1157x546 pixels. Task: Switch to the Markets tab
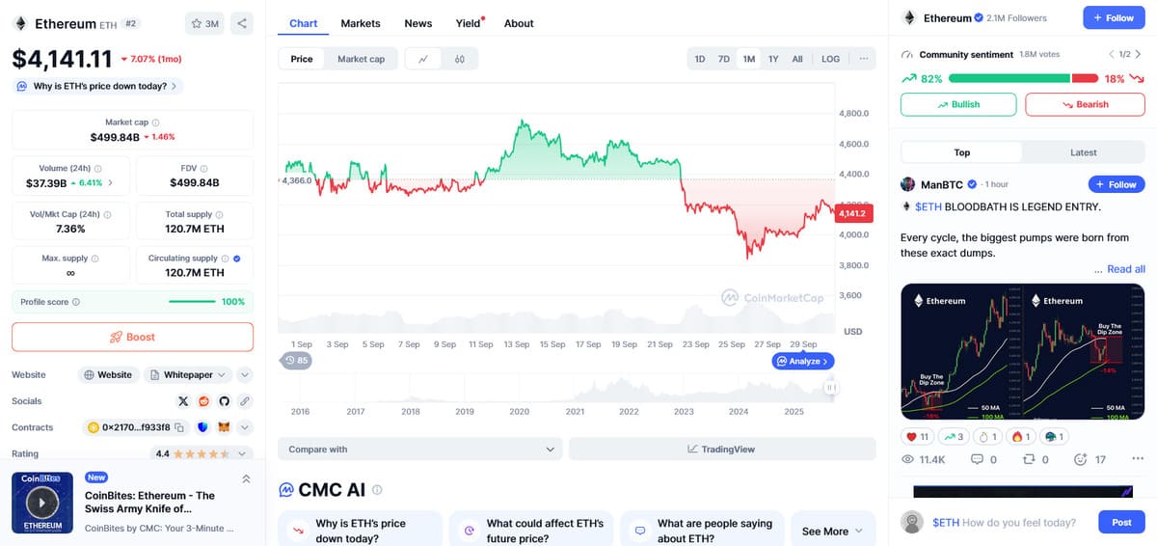[361, 23]
